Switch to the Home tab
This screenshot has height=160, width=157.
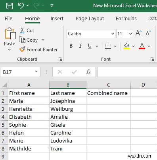click(x=33, y=19)
